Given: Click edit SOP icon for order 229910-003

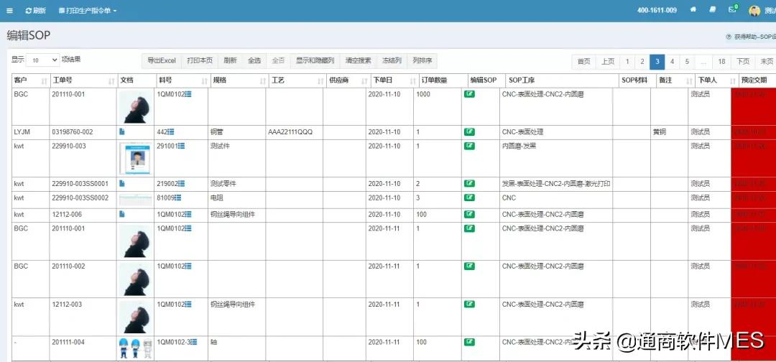Looking at the screenshot, I should [469, 146].
